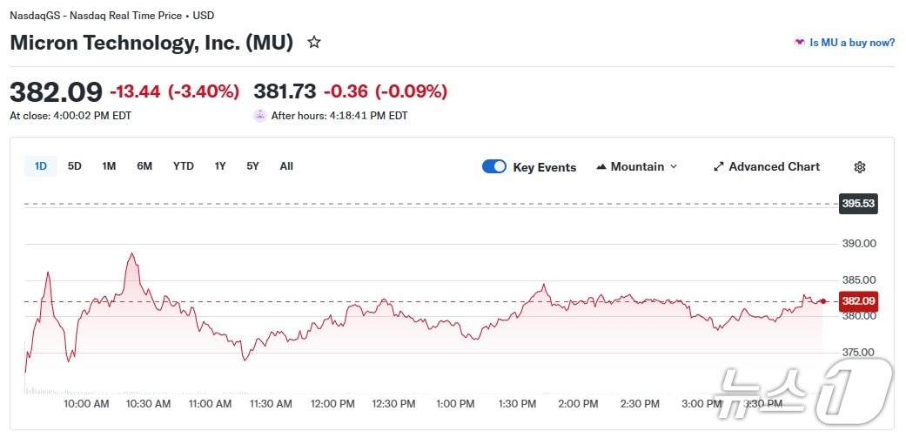
Task: Switch chart to 1Y range
Action: coord(220,166)
